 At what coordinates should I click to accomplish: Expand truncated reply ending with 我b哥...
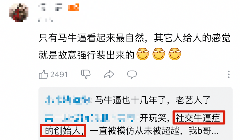pos(204,131)
